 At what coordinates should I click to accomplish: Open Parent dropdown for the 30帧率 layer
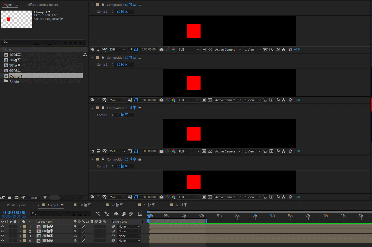129,241
